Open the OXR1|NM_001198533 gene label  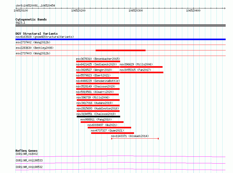(x=29, y=160)
